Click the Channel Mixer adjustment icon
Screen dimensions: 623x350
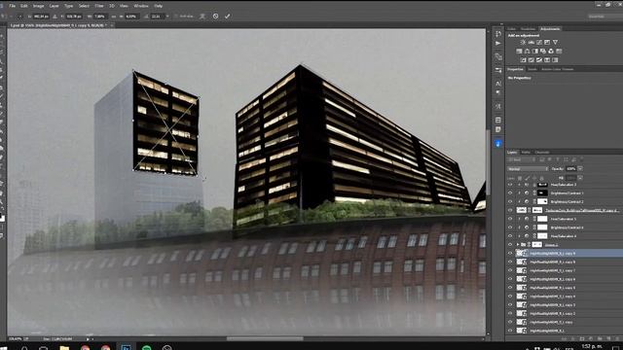[551, 52]
